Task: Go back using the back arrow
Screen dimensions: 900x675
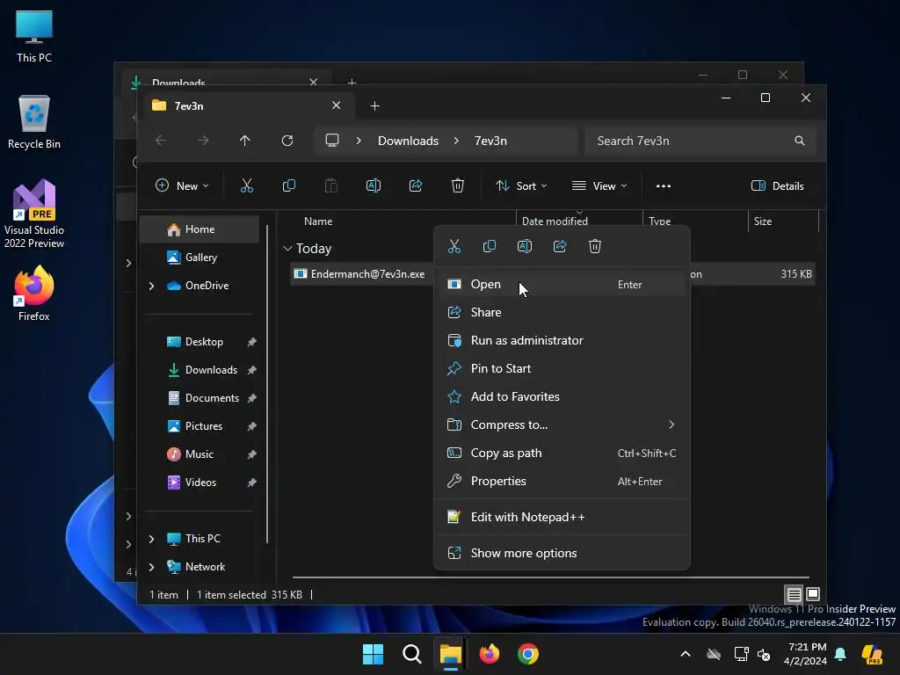Action: pos(161,141)
